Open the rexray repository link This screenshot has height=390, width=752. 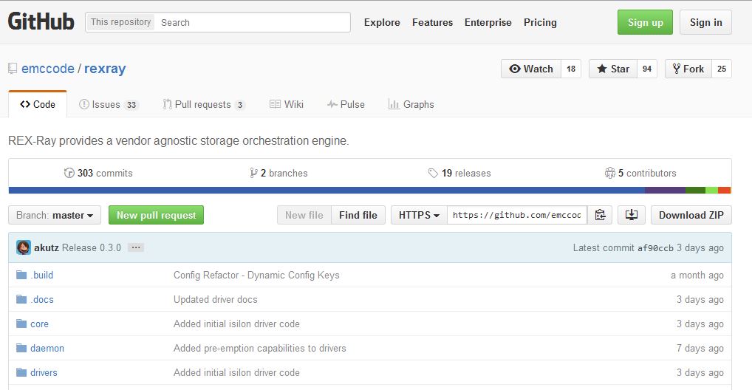(105, 69)
